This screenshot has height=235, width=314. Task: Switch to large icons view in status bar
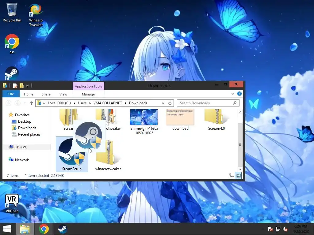[x=238, y=175]
